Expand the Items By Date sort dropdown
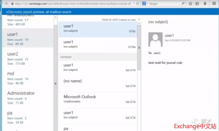This screenshot has width=219, height=131. pos(139,19)
